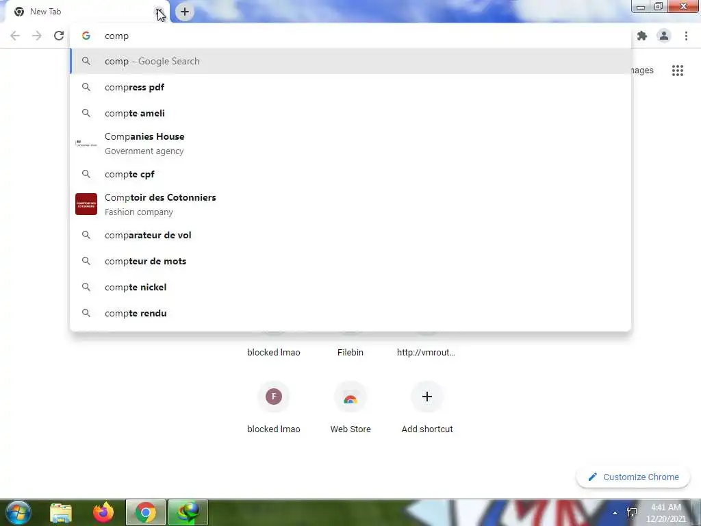Launch Firefox from the taskbar
Image resolution: width=701 pixels, height=526 pixels.
point(103,512)
